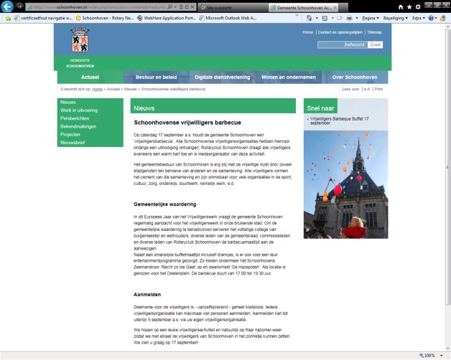Viewport: 451px width, 360px height.
Task: Open the Tools gear icon
Action: click(x=418, y=7)
